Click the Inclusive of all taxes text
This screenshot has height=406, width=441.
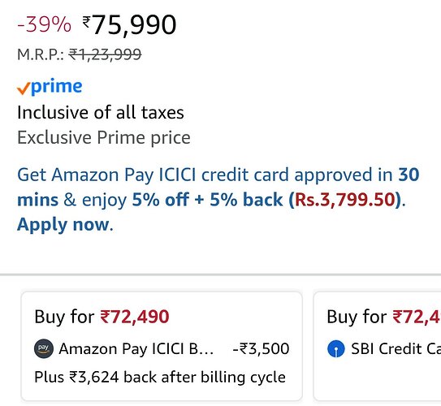101,113
